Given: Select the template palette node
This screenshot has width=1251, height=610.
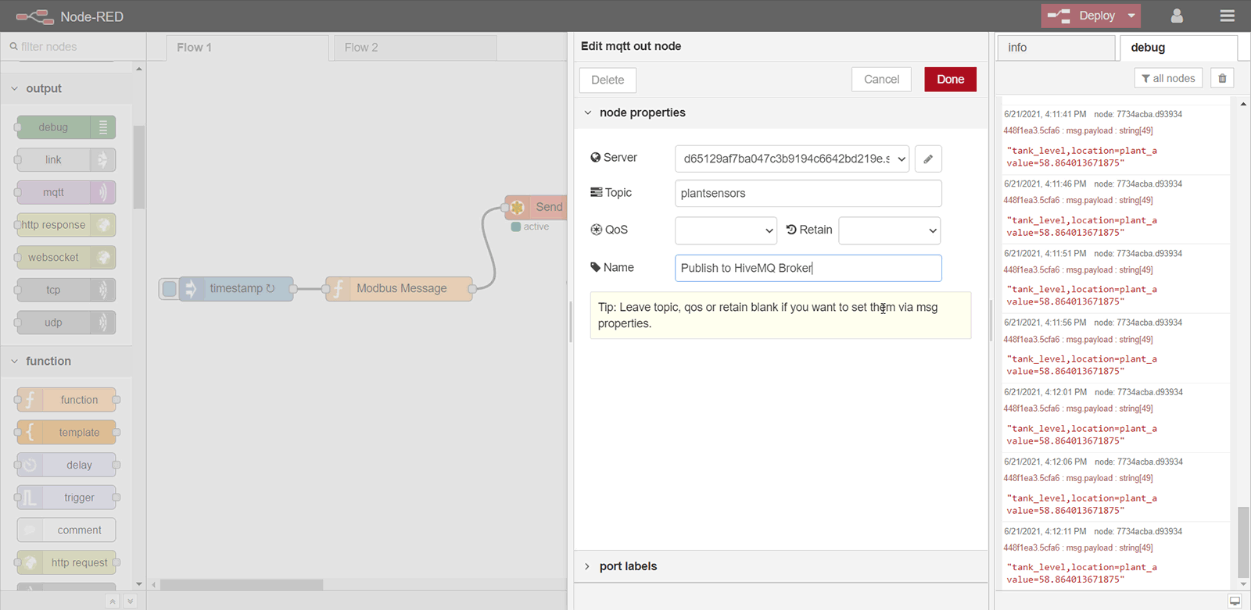Looking at the screenshot, I should [x=66, y=433].
